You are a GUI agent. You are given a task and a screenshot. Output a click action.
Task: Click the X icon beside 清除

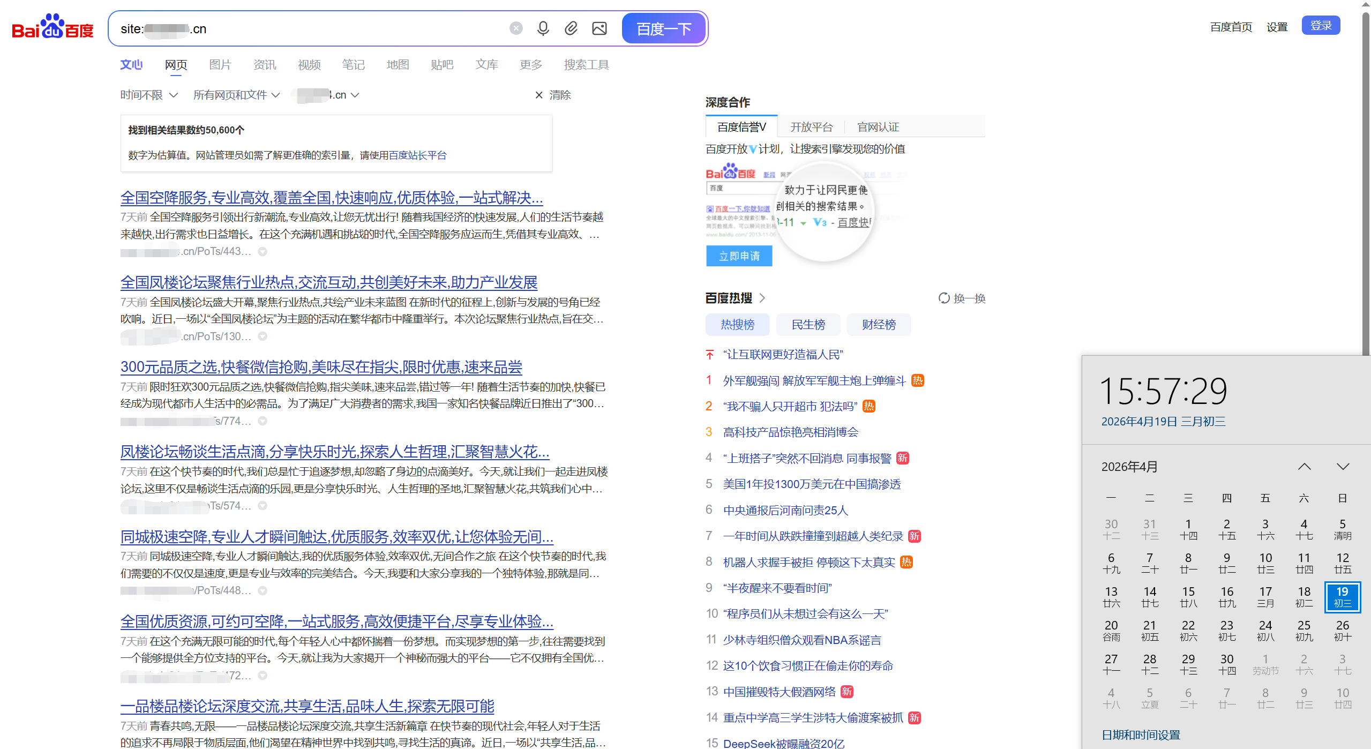538,95
